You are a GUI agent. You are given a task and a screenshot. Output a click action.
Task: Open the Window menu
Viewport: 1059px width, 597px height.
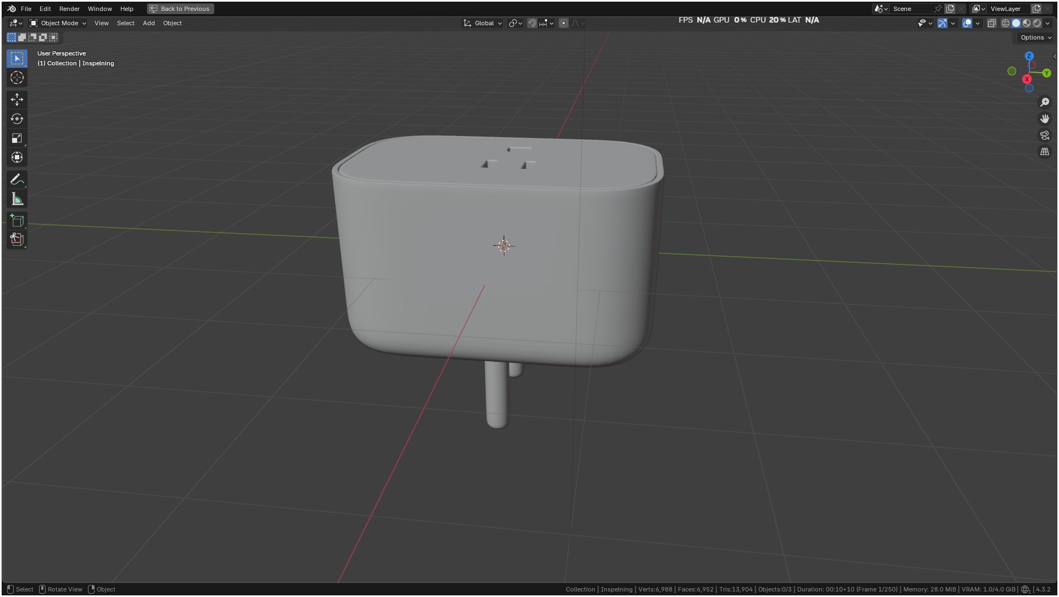click(100, 9)
